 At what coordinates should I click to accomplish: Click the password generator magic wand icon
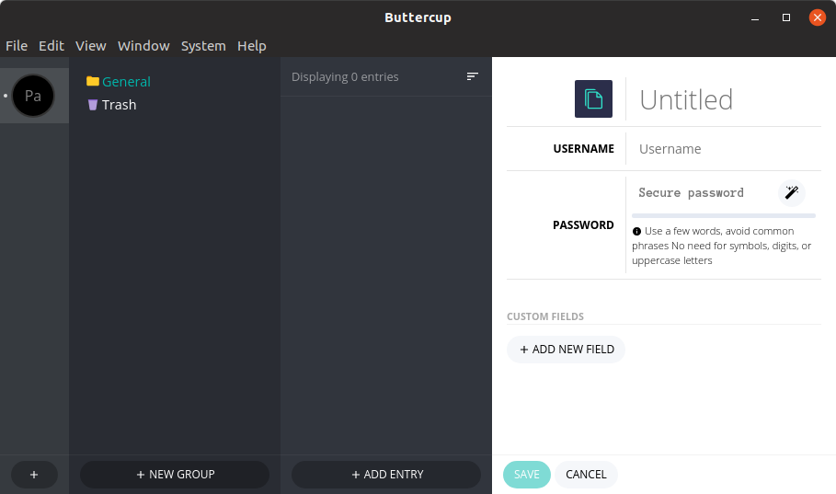tap(791, 192)
